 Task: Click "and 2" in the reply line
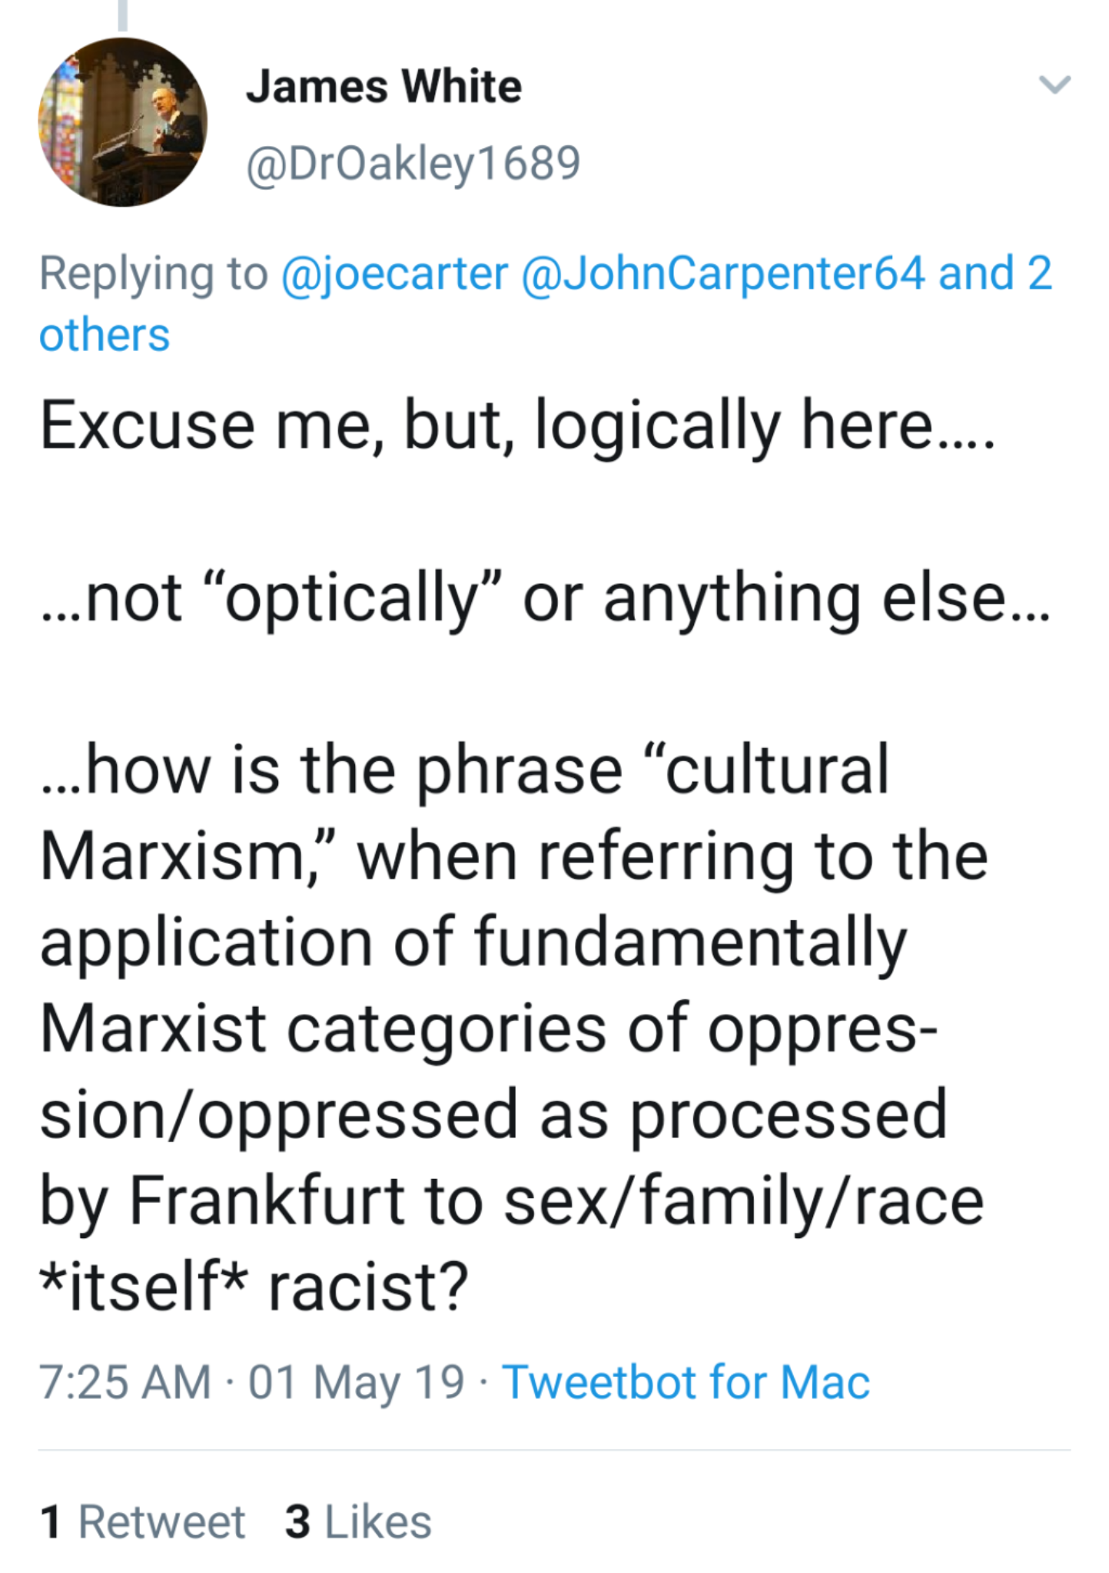click(994, 273)
